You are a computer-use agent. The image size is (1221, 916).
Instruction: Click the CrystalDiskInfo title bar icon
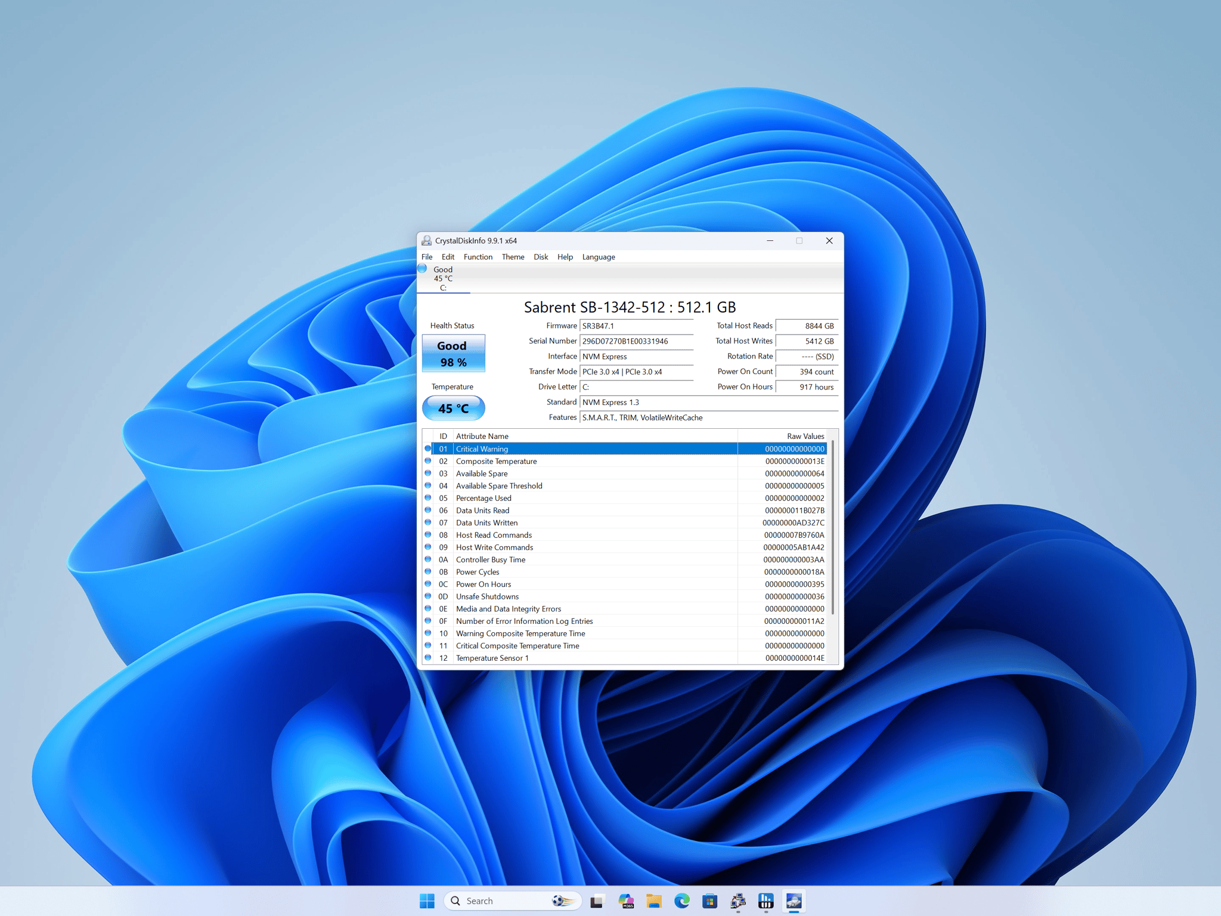click(x=426, y=240)
